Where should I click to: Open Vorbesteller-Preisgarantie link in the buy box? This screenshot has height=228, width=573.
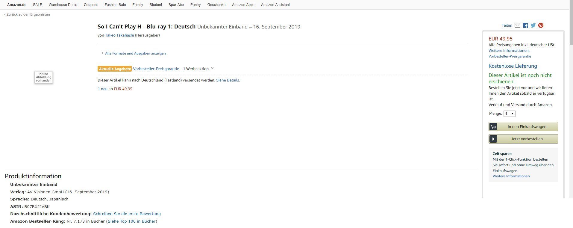point(510,56)
